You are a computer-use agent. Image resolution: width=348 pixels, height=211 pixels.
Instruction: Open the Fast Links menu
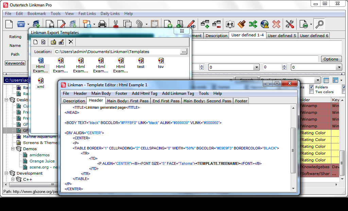[87, 14]
